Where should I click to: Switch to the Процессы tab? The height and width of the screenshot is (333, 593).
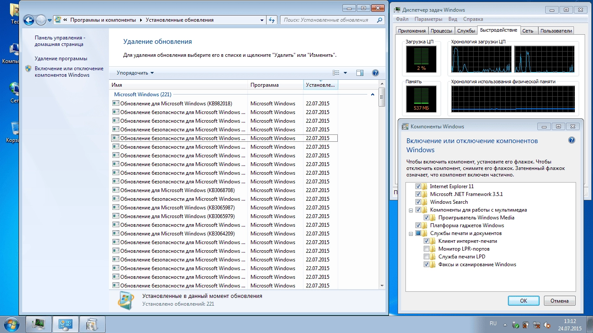[441, 31]
